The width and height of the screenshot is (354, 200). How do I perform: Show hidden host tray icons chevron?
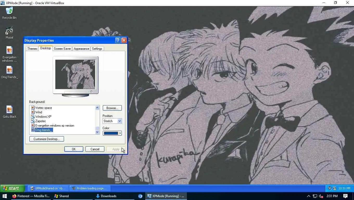coord(309,196)
